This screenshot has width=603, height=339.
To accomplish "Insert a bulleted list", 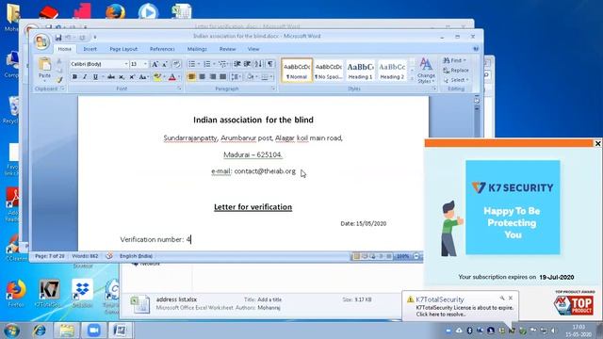I will tap(191, 64).
